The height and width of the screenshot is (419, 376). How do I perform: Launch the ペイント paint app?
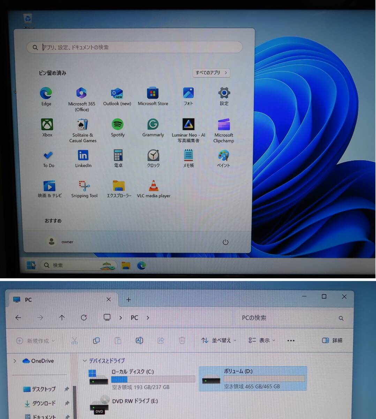pos(224,159)
